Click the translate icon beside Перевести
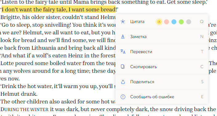This screenshot has height=116, width=217. point(123,52)
